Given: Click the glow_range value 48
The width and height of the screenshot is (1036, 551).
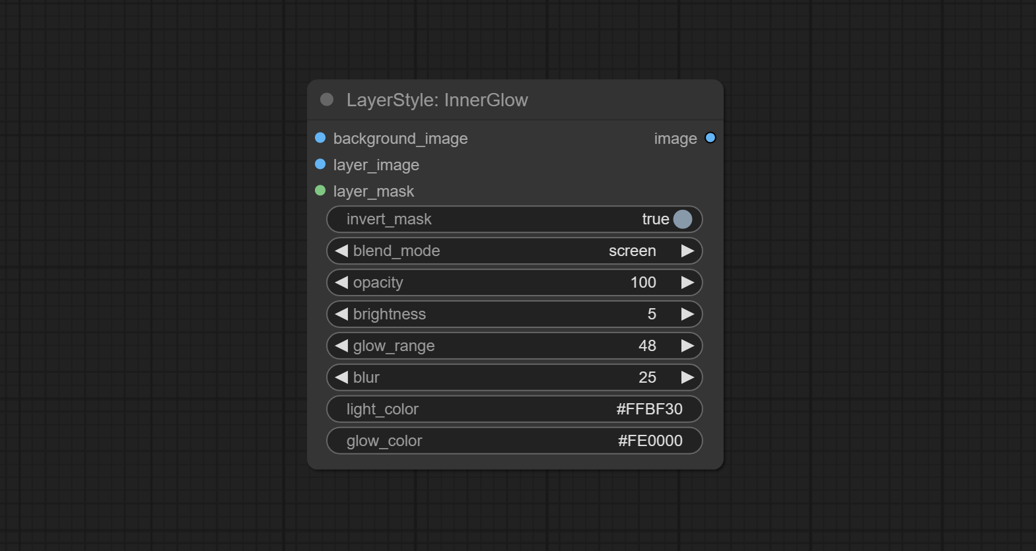Looking at the screenshot, I should pyautogui.click(x=647, y=346).
